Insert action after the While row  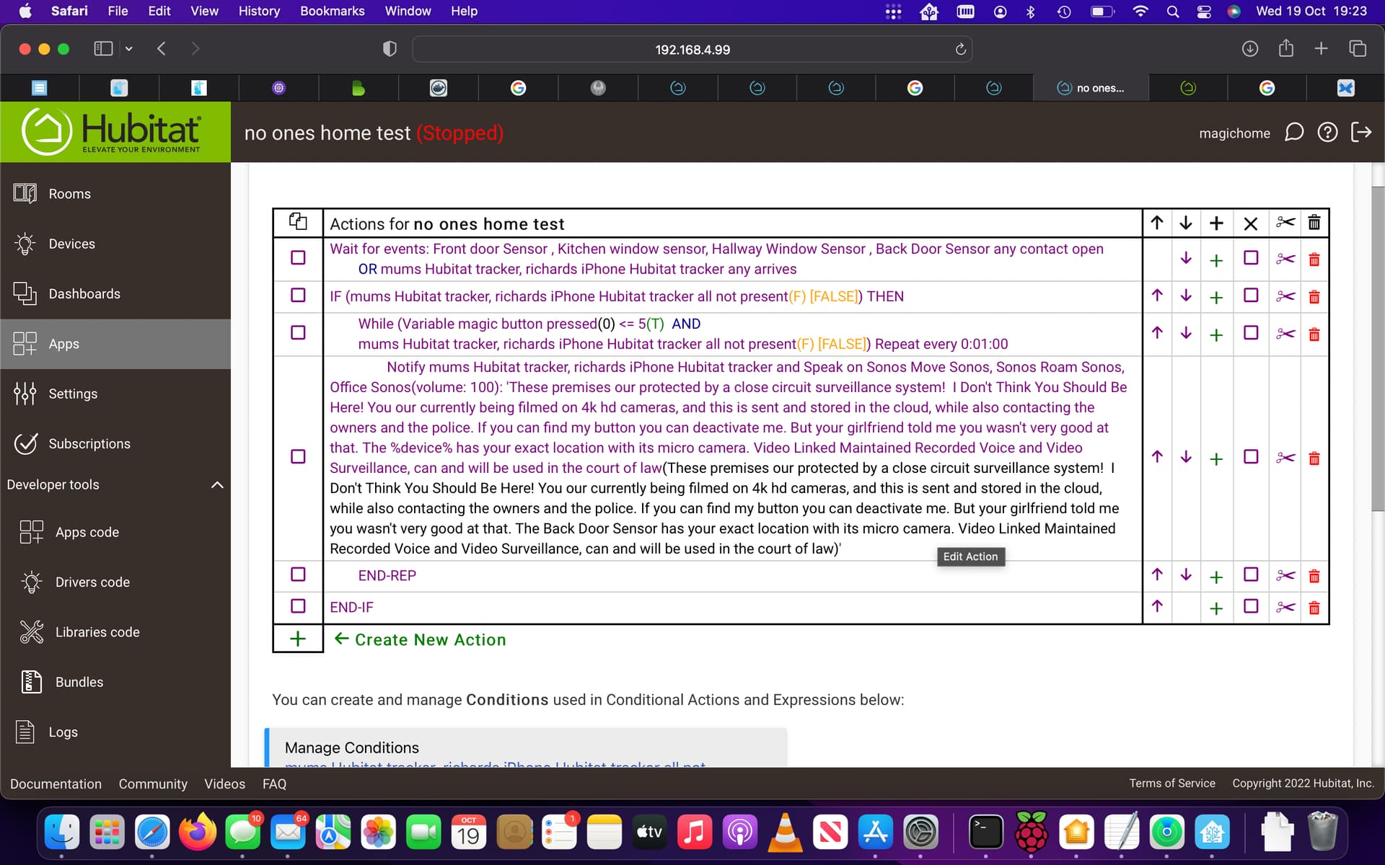[1216, 334]
